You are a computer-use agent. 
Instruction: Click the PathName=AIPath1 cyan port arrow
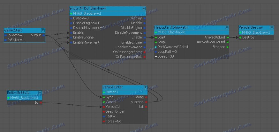156,47
